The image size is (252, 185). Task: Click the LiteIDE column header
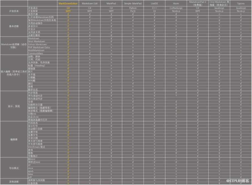pyautogui.click(x=154, y=3)
